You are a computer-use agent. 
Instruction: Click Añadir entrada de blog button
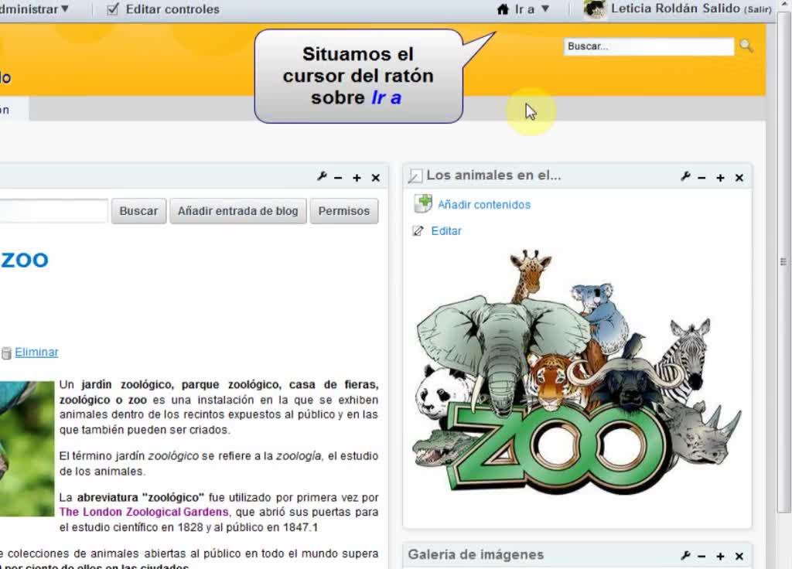pyautogui.click(x=238, y=211)
